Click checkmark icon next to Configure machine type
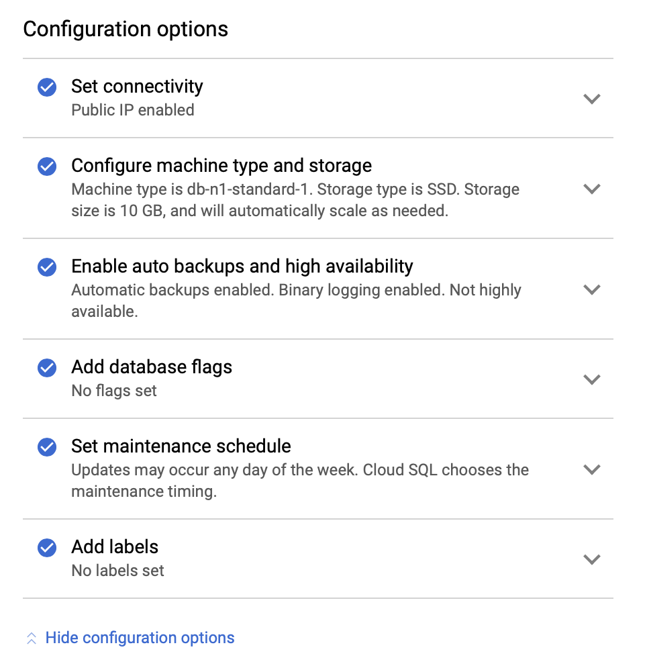Screen dimensions: 647x666 47,166
